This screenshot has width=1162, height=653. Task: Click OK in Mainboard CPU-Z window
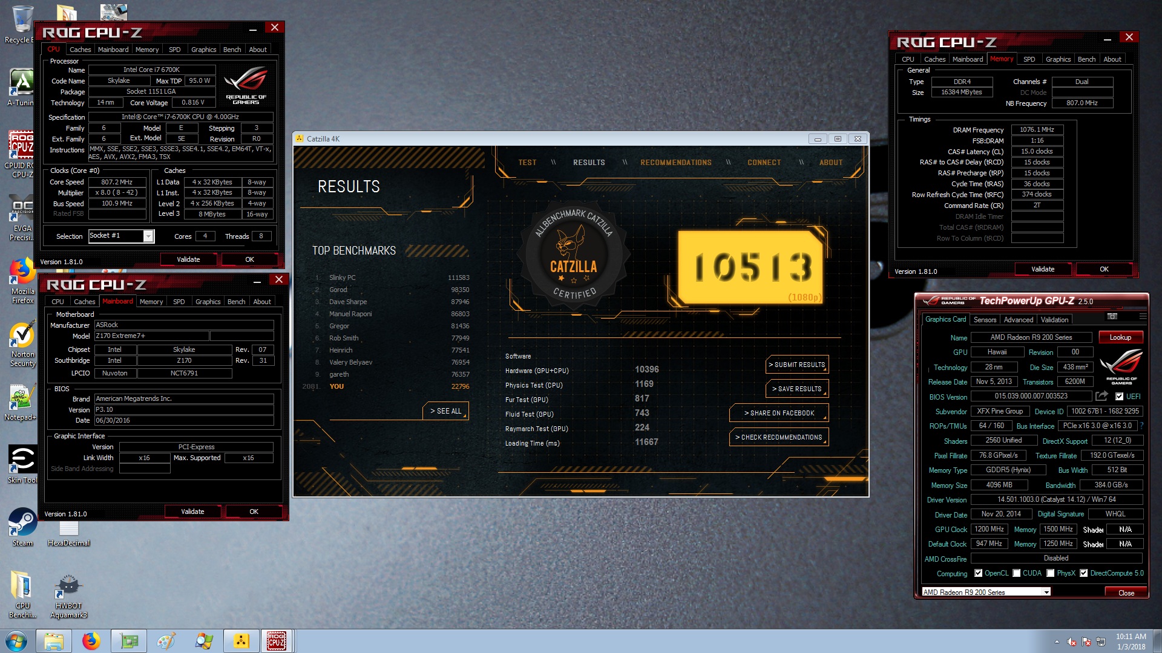click(x=254, y=512)
